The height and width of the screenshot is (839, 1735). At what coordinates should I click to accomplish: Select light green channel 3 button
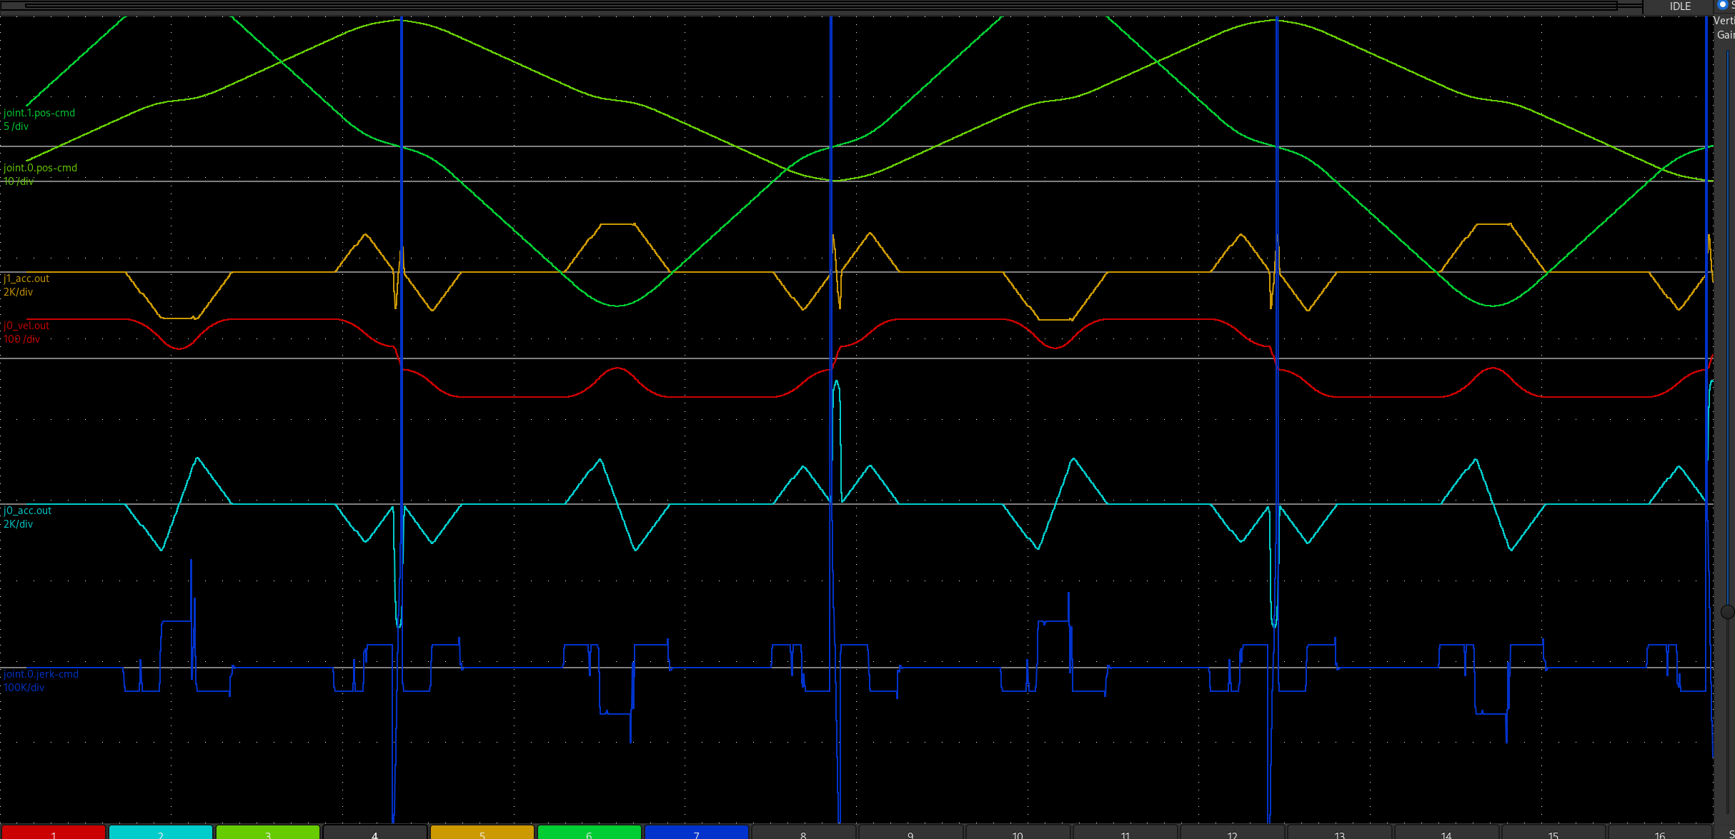point(268,833)
